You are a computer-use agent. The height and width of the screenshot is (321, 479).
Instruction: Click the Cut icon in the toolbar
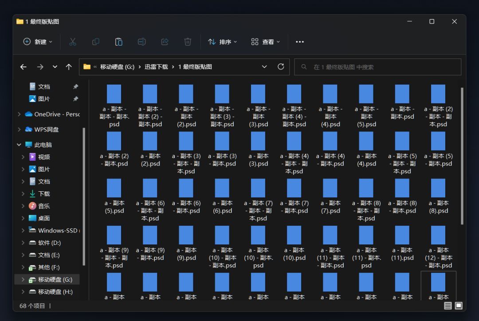tap(73, 42)
